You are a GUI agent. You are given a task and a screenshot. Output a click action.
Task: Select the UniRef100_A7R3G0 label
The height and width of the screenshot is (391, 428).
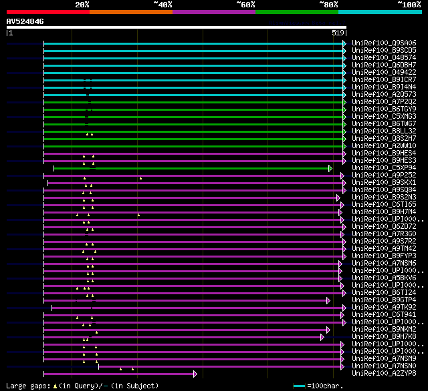click(x=384, y=234)
